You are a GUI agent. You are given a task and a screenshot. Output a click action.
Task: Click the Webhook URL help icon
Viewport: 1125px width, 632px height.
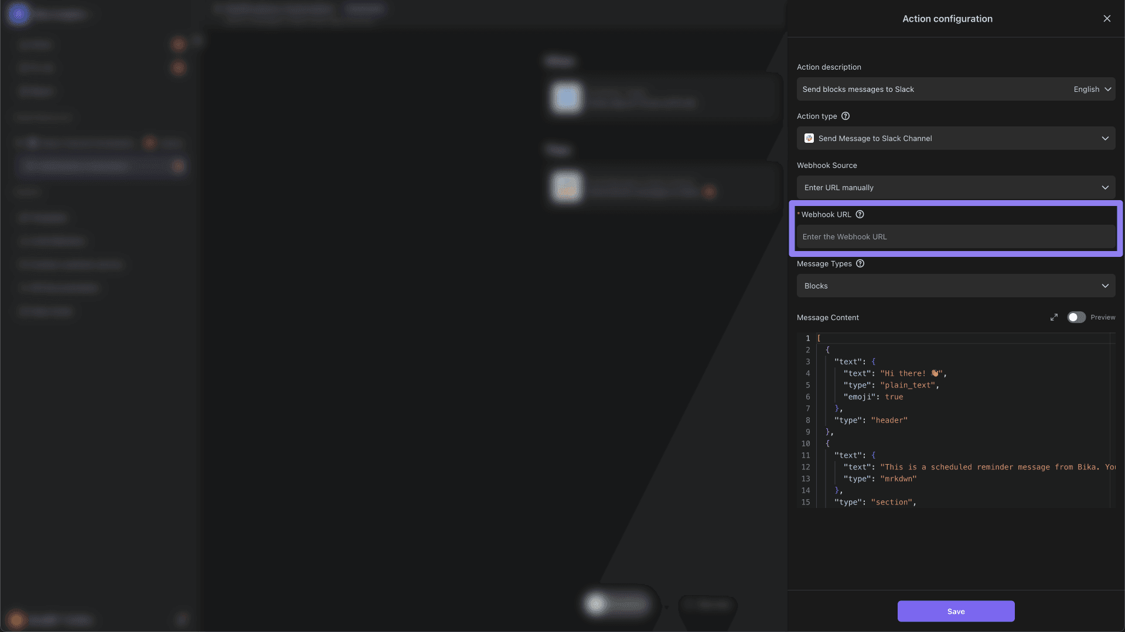(x=860, y=215)
